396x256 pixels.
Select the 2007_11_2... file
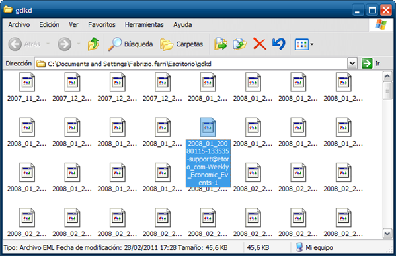point(27,87)
